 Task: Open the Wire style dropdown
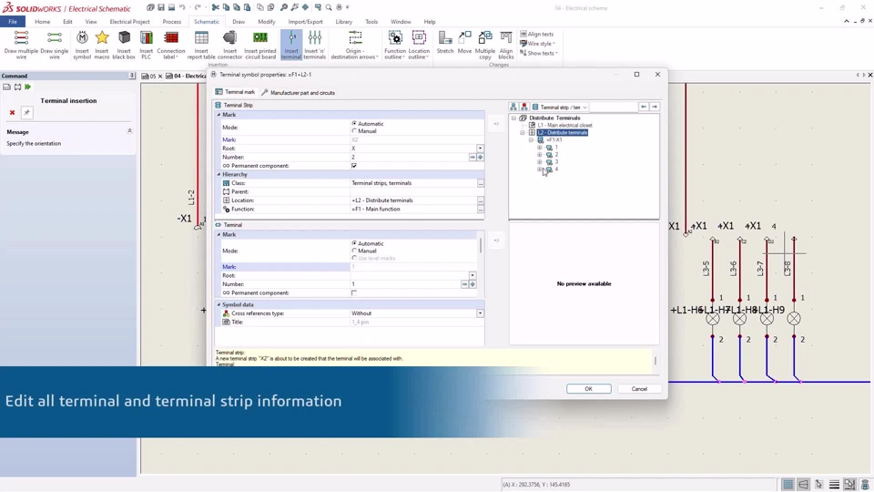click(538, 44)
